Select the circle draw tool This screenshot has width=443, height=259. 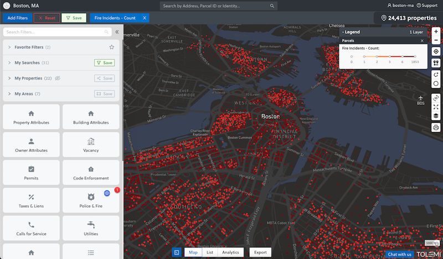pos(436,84)
